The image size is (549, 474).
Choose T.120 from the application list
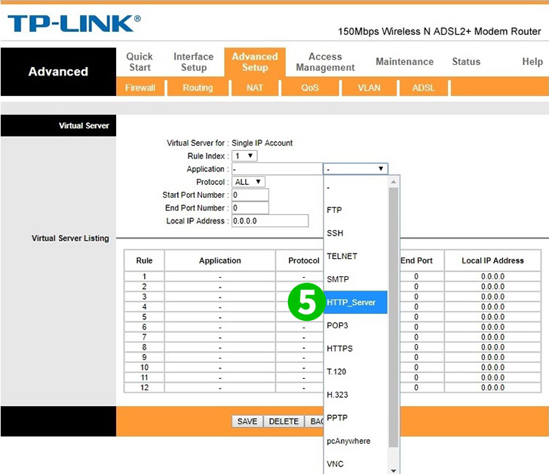point(355,371)
